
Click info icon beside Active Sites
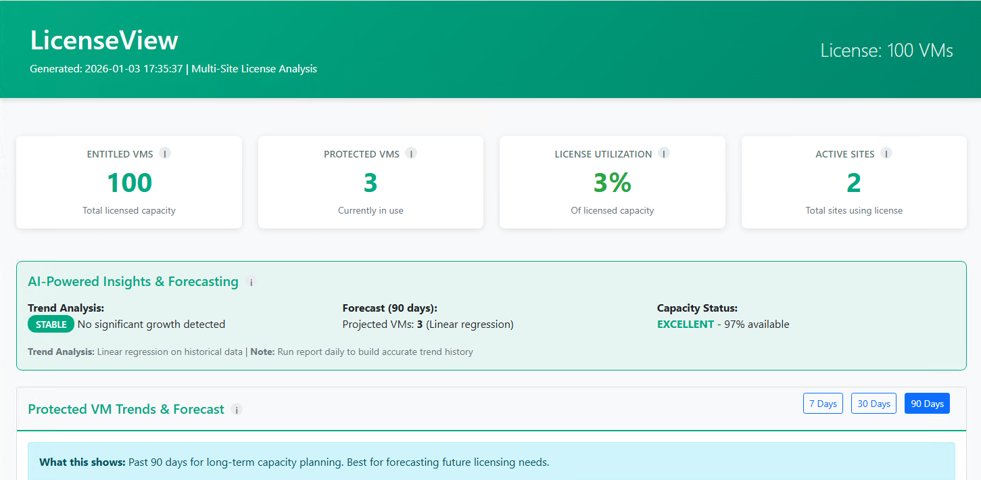tap(886, 153)
